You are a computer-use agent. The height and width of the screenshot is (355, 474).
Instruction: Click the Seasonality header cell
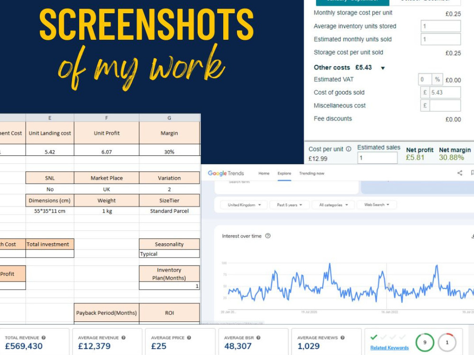[x=169, y=244]
